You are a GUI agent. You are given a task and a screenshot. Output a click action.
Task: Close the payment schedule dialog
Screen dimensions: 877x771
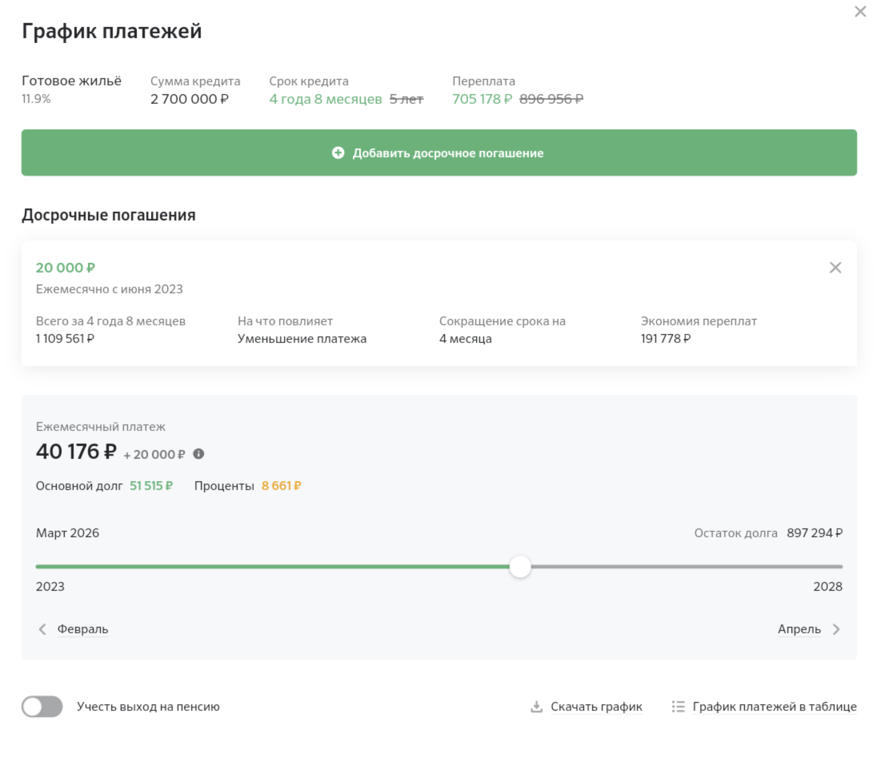860,12
